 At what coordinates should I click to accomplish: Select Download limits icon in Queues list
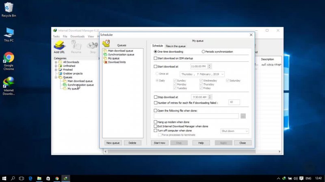pyautogui.click(x=106, y=62)
